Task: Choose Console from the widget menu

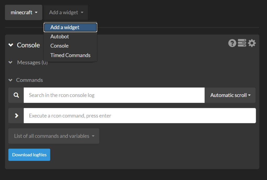Action: [59, 46]
